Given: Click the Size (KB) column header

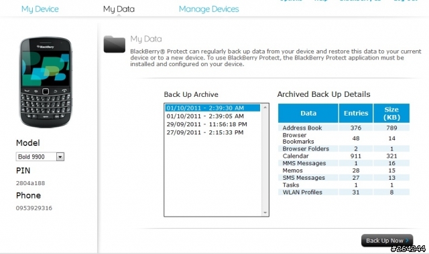Looking at the screenshot, I should point(391,113).
